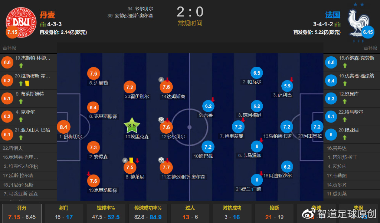Image resolution: width=380 pixels, height=223 pixels.
Task: Switch to the 射门 shots tab
Action: pyautogui.click(x=64, y=213)
